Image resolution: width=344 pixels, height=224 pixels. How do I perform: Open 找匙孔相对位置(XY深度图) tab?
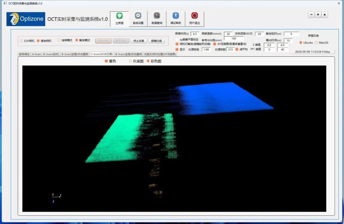[160, 54]
